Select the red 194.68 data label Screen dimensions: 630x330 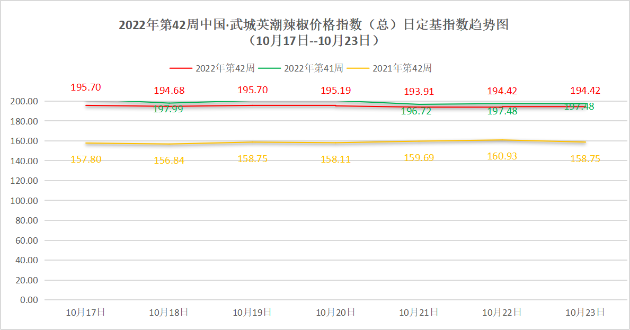pyautogui.click(x=169, y=91)
